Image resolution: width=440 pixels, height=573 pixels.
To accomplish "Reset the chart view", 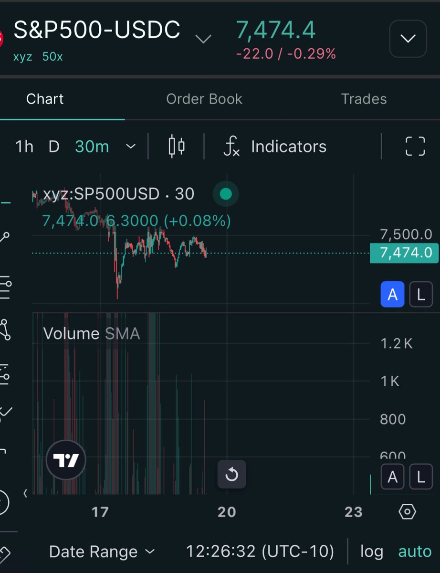I will point(231,474).
